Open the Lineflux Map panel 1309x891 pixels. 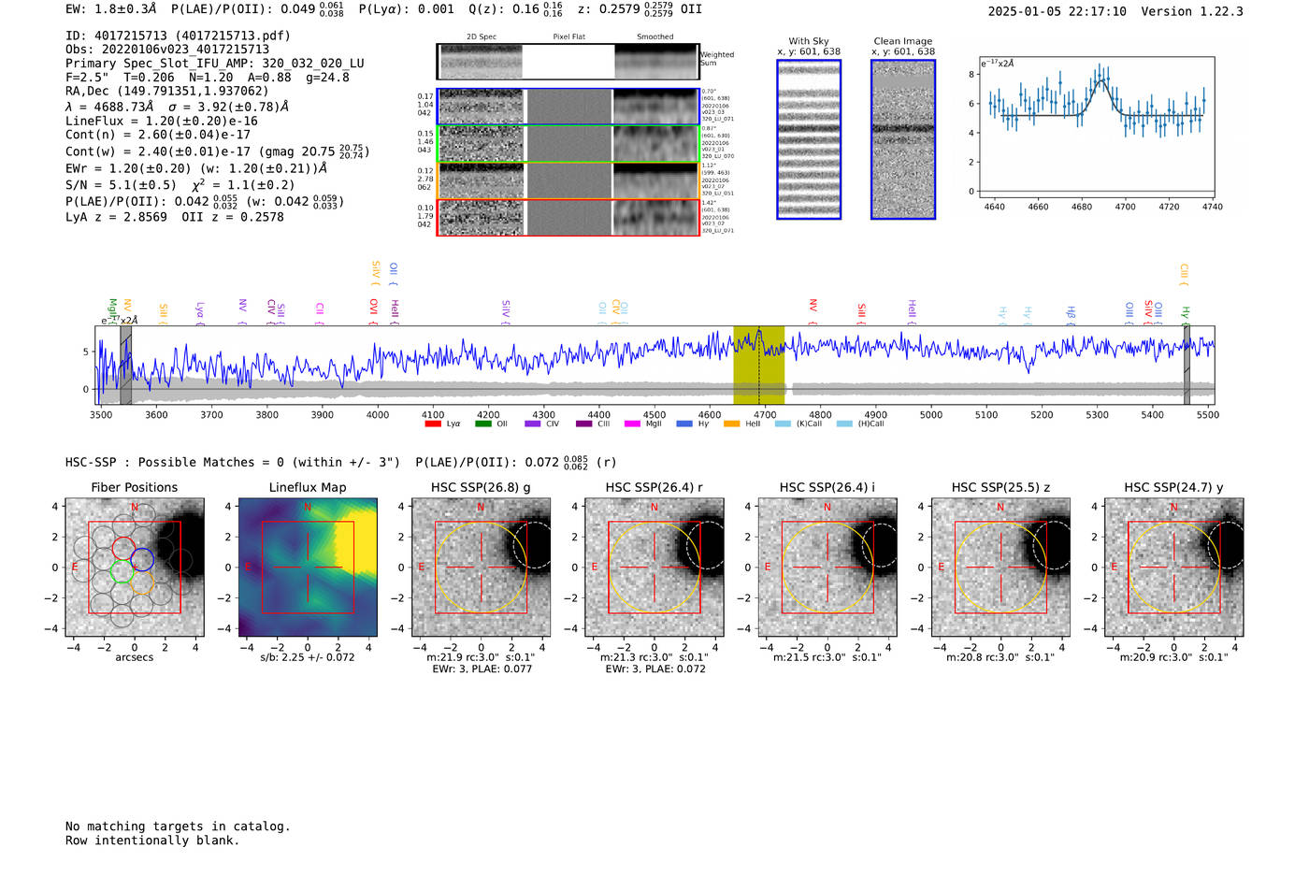308,568
